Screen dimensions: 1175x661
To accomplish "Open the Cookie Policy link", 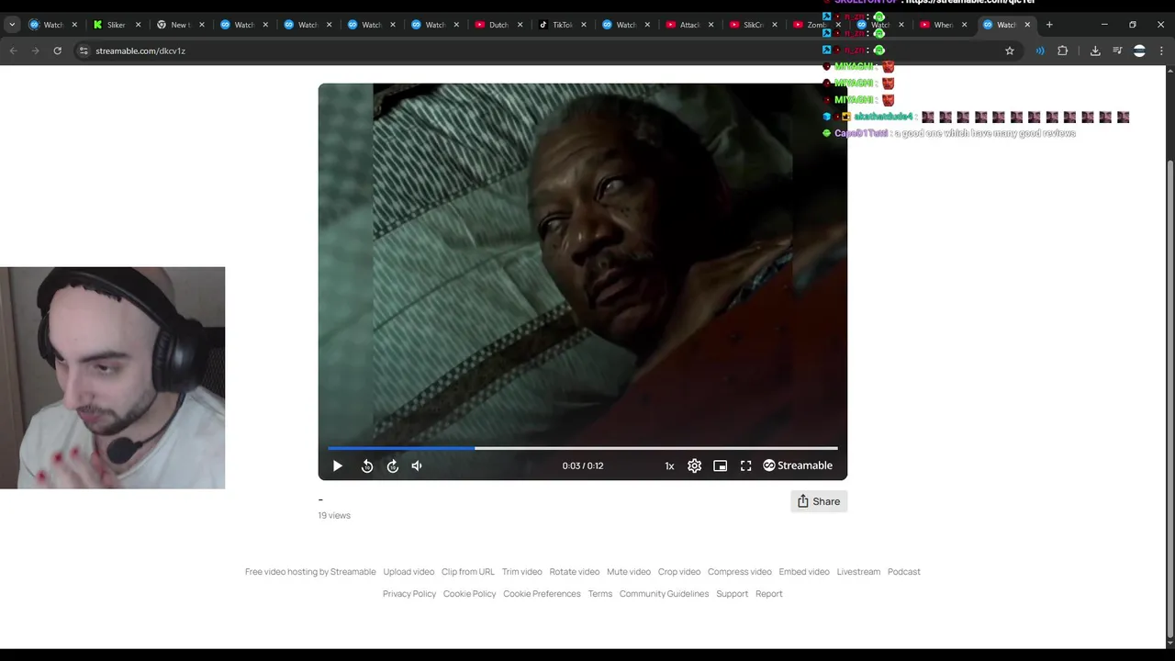I will click(x=469, y=593).
